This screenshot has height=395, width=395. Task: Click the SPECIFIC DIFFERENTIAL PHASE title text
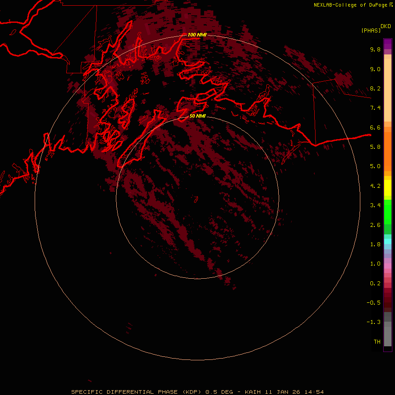(125, 392)
